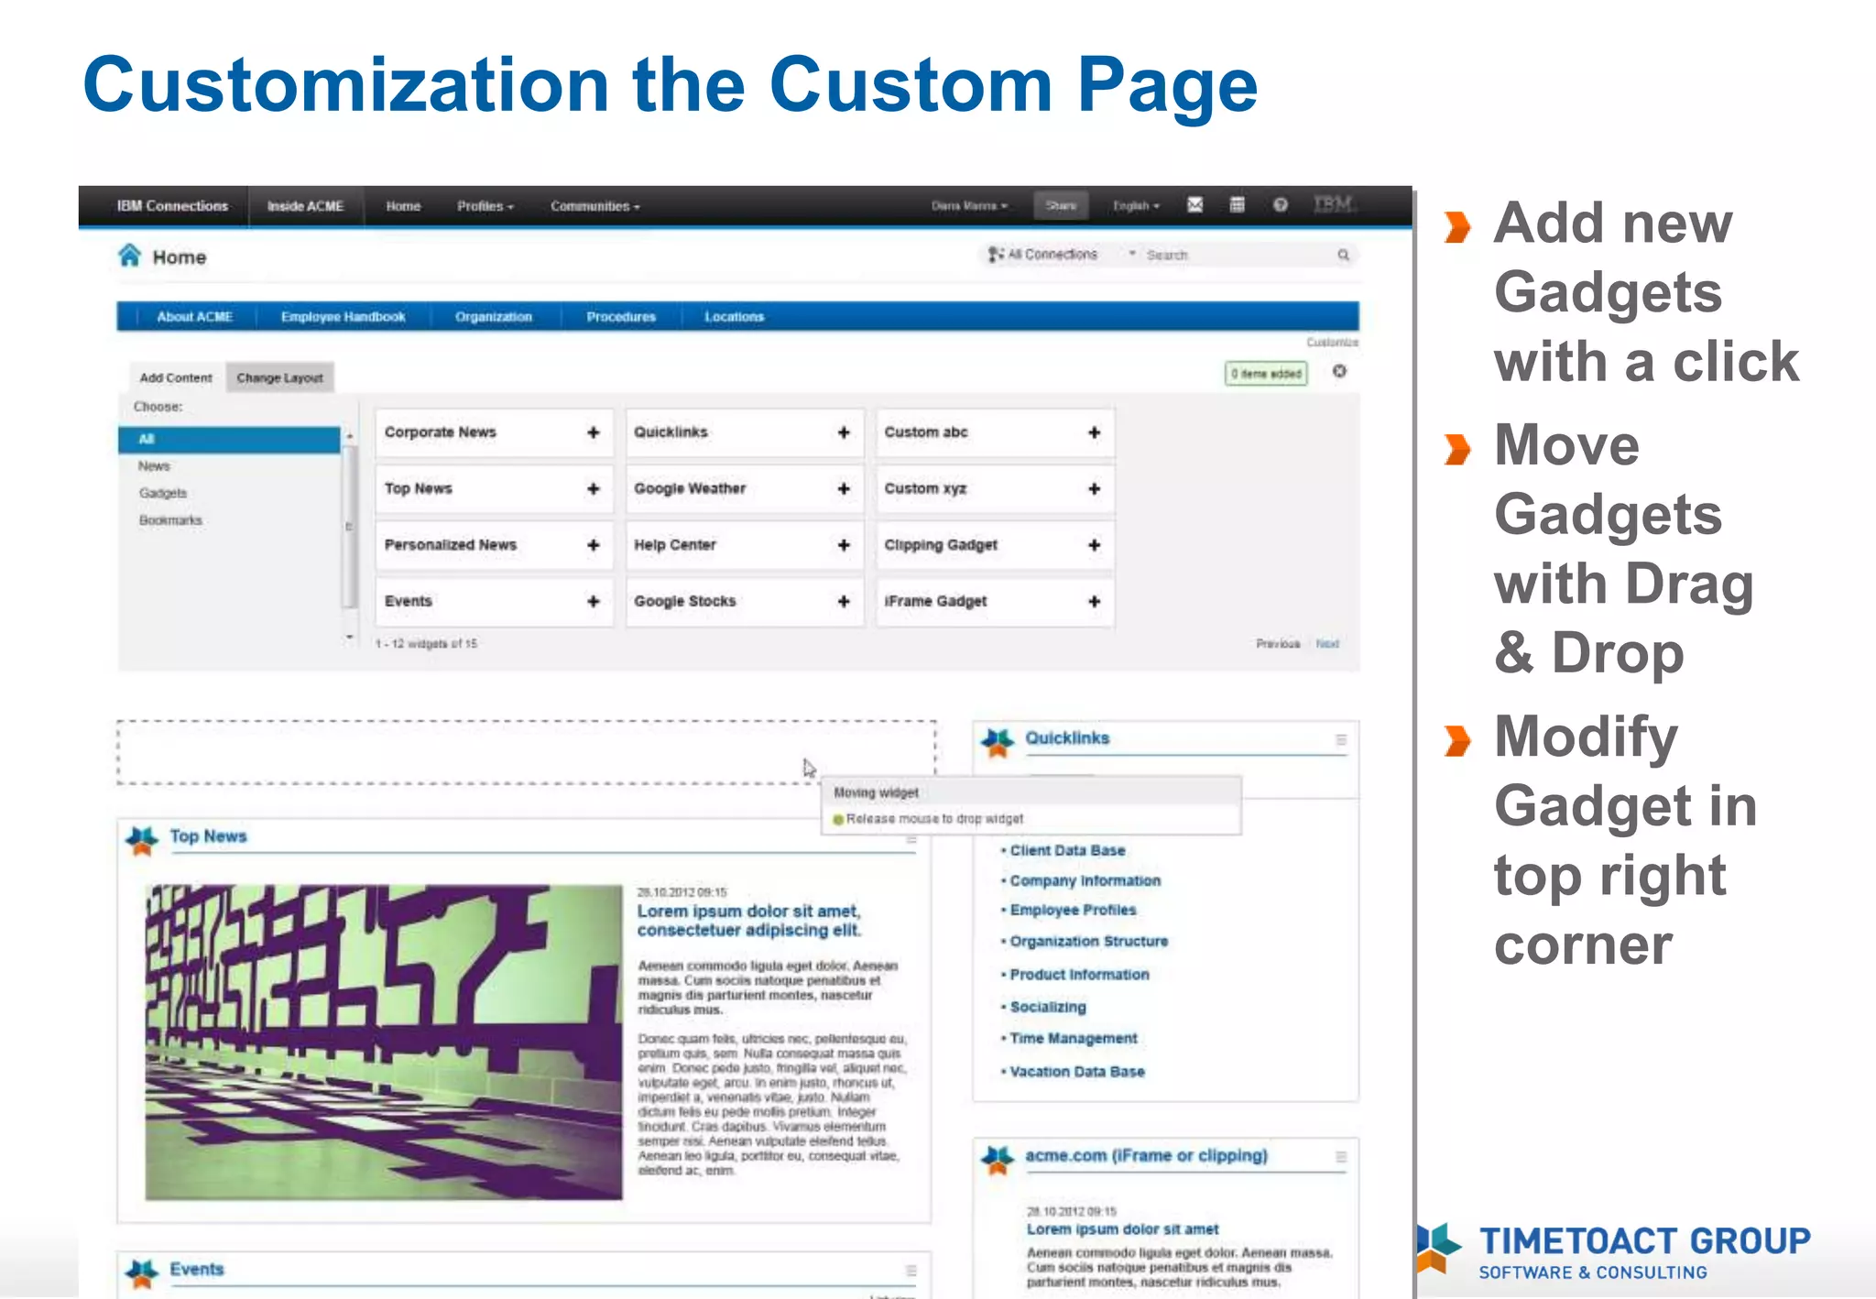Open the English language dropdown
This screenshot has width=1876, height=1299.
[1136, 206]
